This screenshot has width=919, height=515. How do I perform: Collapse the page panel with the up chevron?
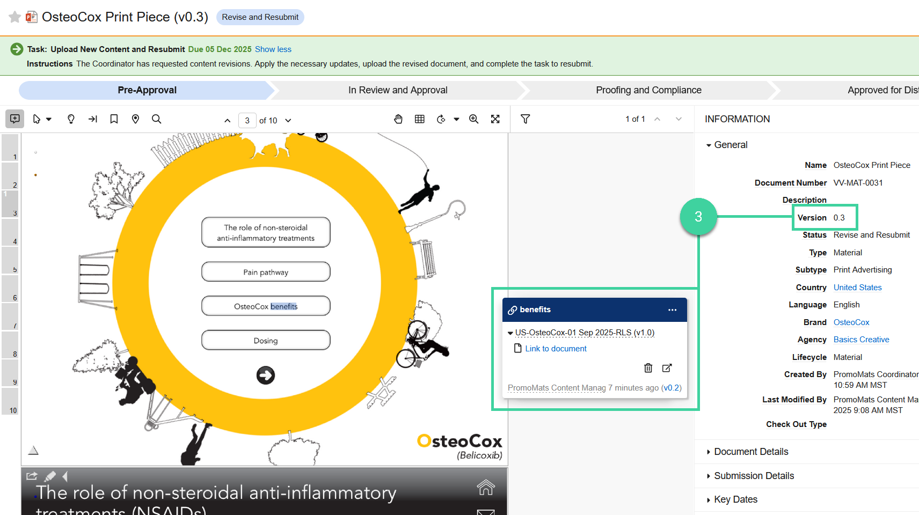(228, 120)
